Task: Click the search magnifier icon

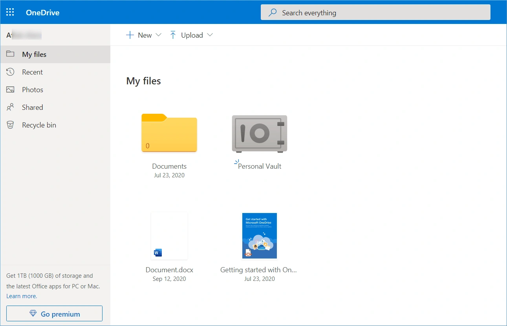Action: (272, 12)
